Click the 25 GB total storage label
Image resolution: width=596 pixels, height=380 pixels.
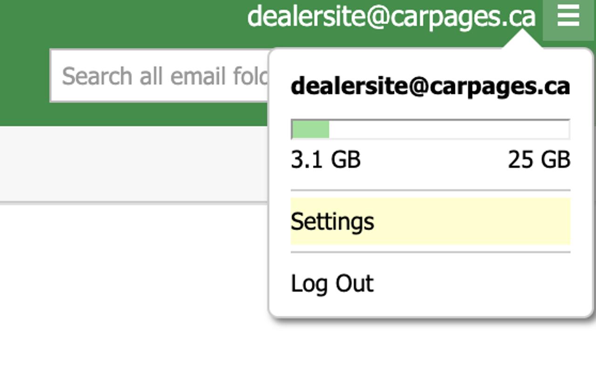coord(539,160)
